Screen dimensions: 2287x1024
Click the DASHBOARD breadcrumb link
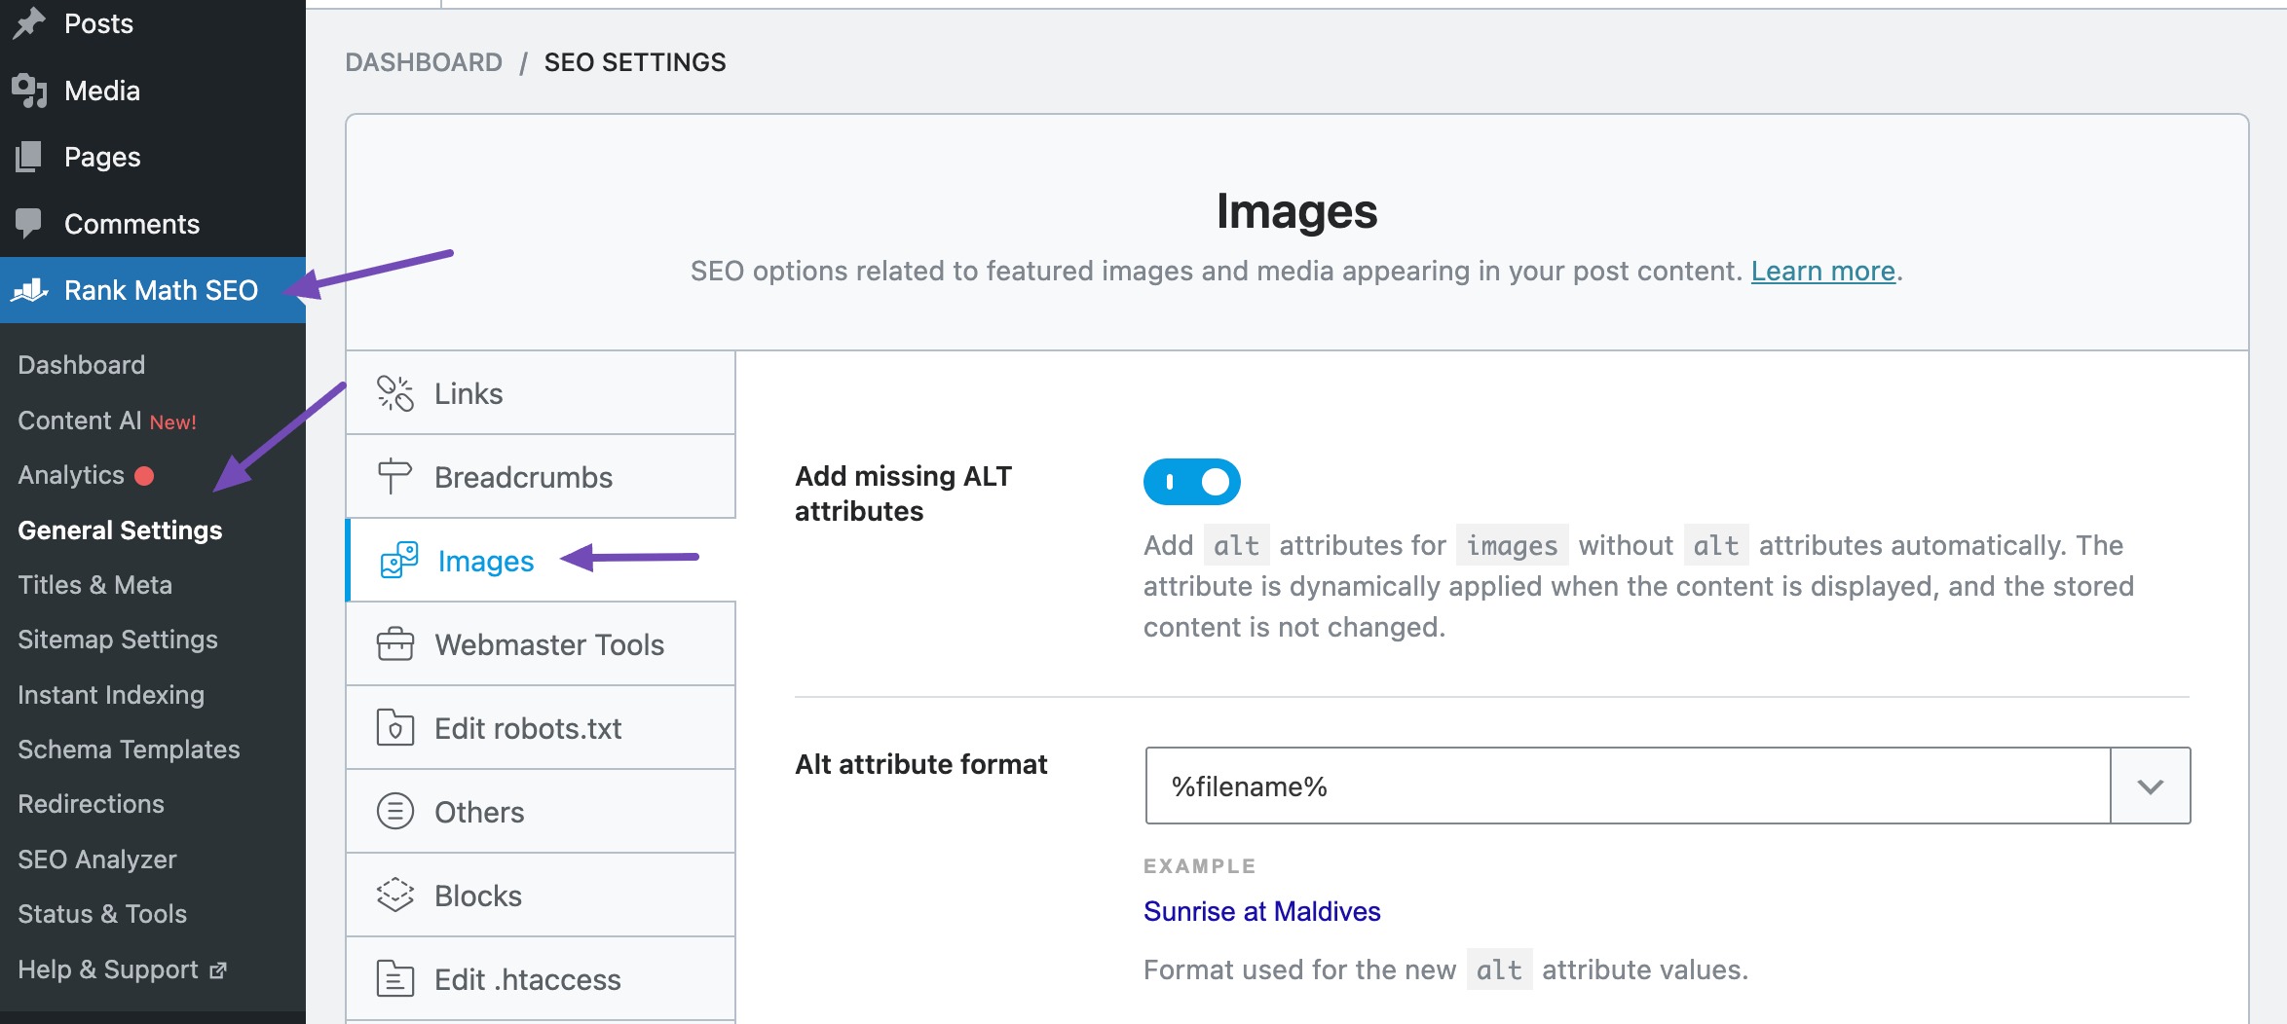424,61
